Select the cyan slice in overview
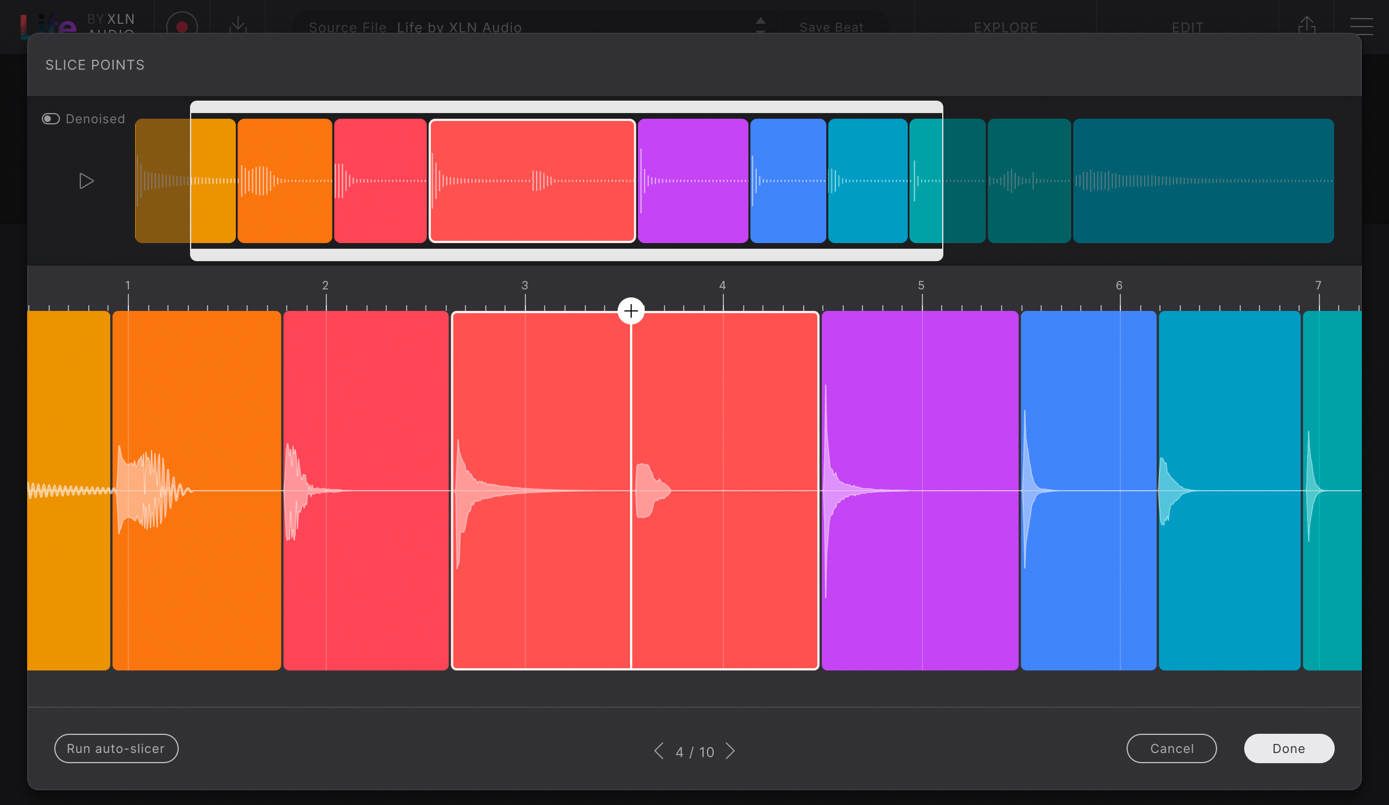The width and height of the screenshot is (1389, 805). (868, 181)
